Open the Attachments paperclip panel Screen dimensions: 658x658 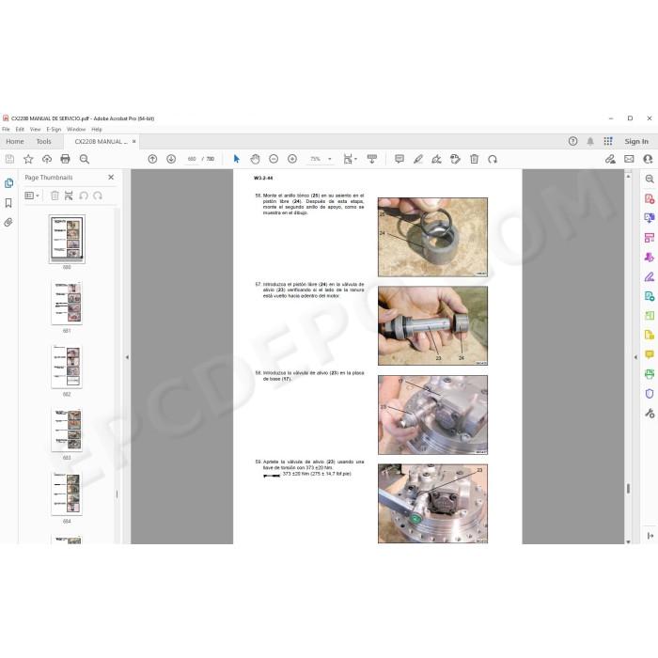pyautogui.click(x=8, y=223)
